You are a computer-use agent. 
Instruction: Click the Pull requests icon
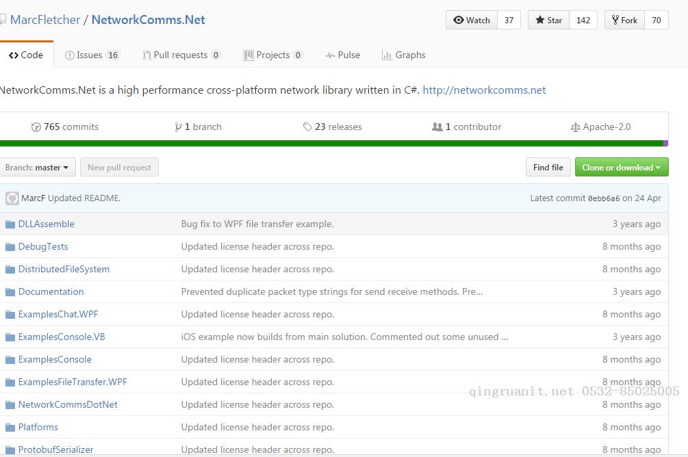(147, 55)
